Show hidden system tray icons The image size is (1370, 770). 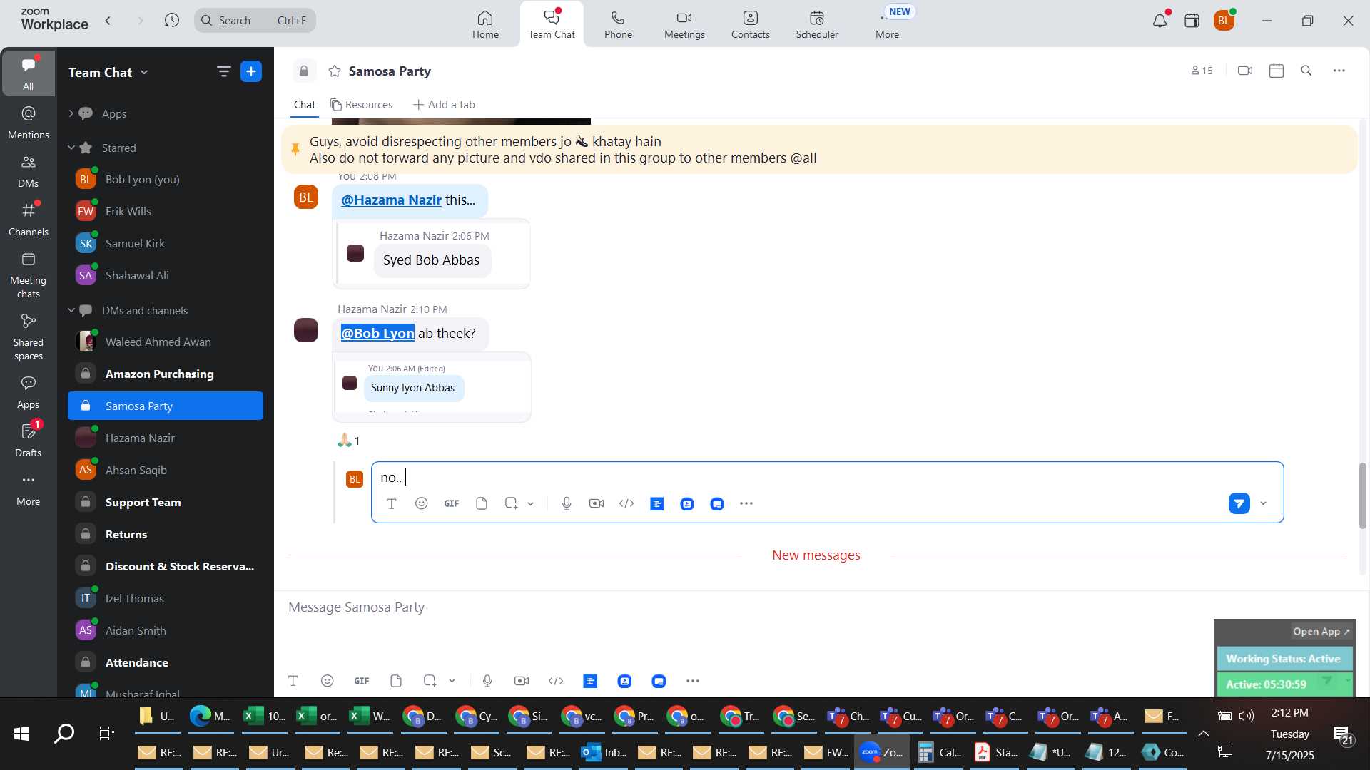click(x=1203, y=734)
